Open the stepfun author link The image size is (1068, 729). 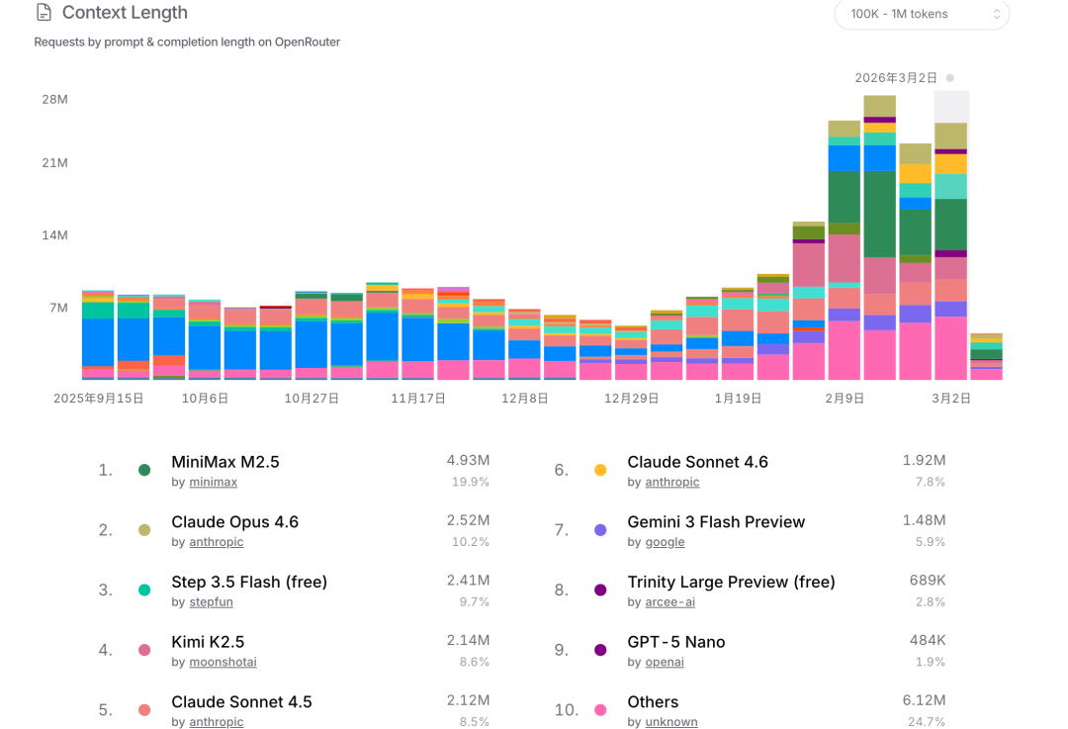[x=214, y=602]
